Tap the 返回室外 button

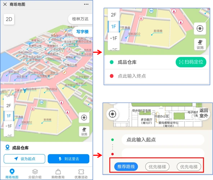[204, 113]
